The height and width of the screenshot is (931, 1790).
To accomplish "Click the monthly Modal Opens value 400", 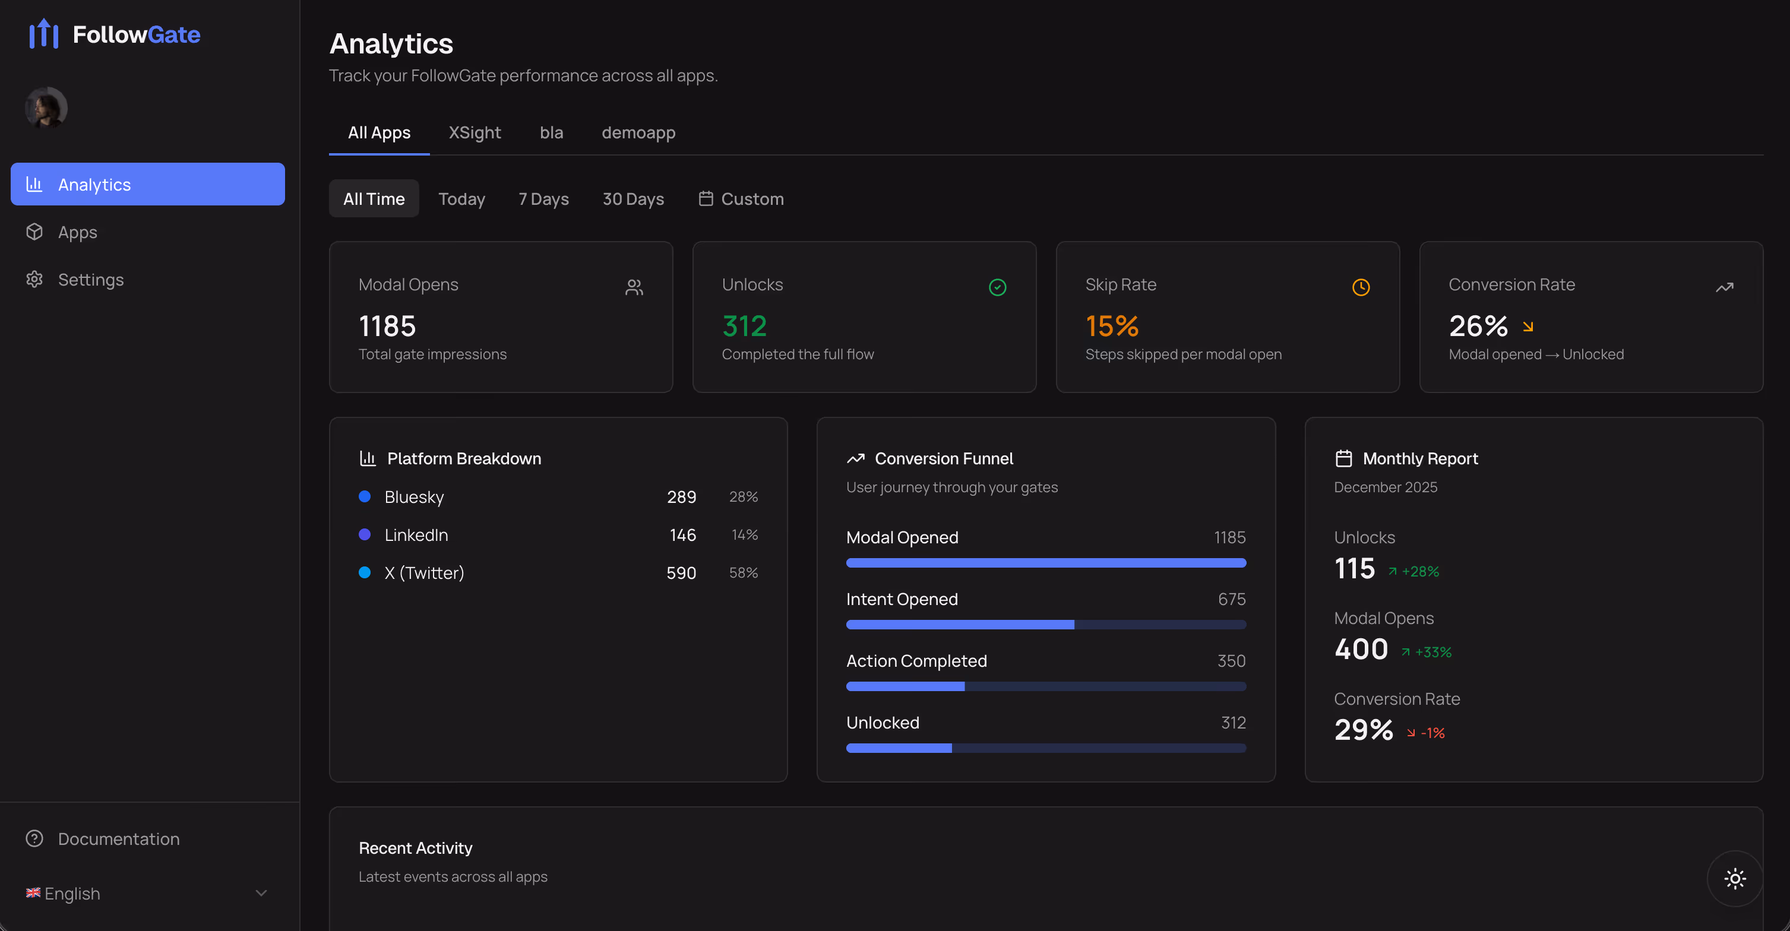I will point(1361,650).
